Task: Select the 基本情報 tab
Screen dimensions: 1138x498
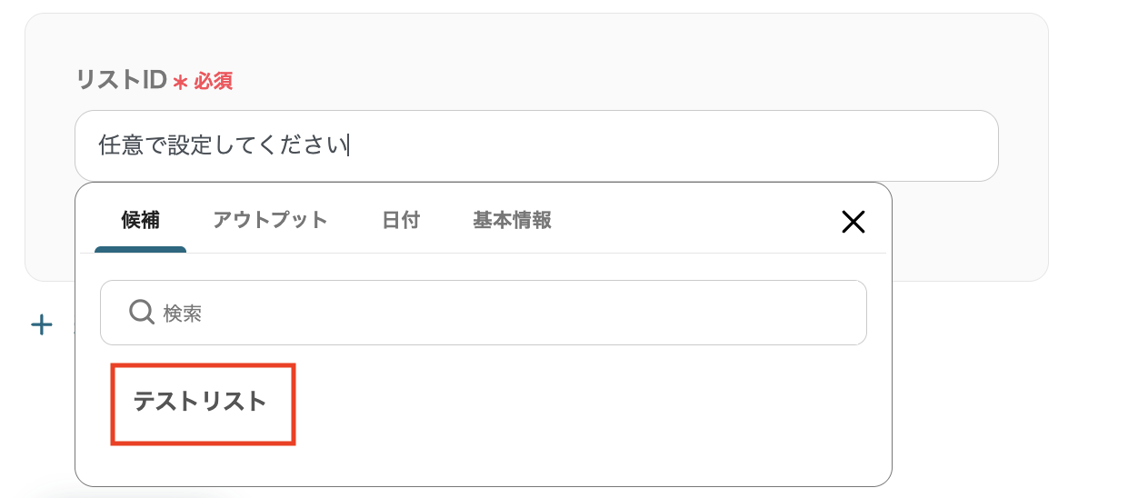Action: tap(512, 220)
